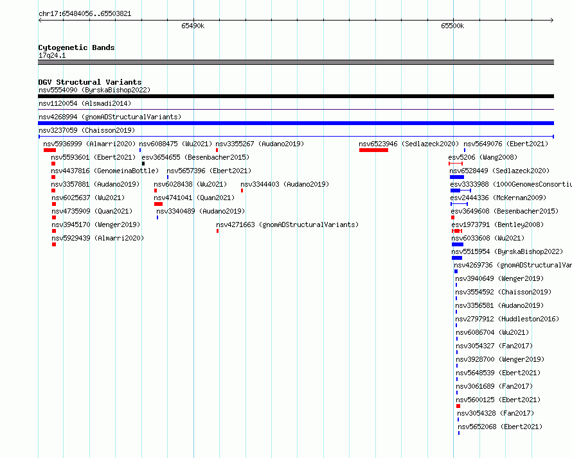
Task: Open nsv5593601 (Ebert2021) variant
Action: pos(93,157)
